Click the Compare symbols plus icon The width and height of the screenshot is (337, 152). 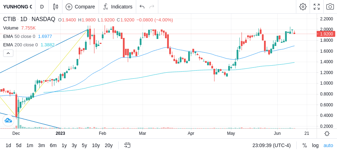click(69, 7)
